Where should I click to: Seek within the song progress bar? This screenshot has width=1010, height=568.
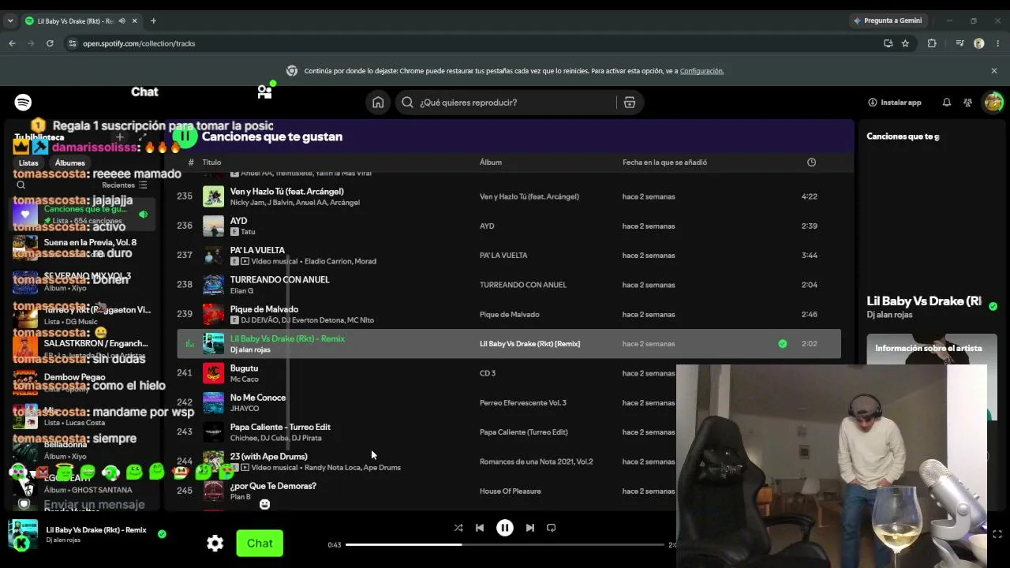tap(505, 544)
